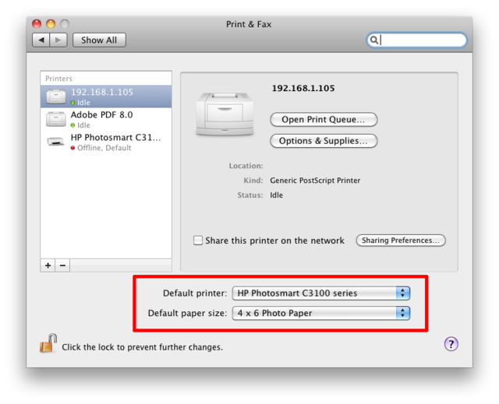Screen dimensions: 499x404
Task: Select Adobe PDF 8.0 in printers list
Action: click(106, 119)
